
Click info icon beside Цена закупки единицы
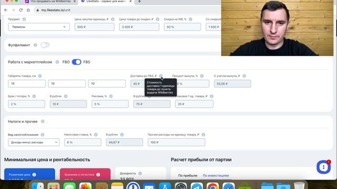click(x=113, y=19)
